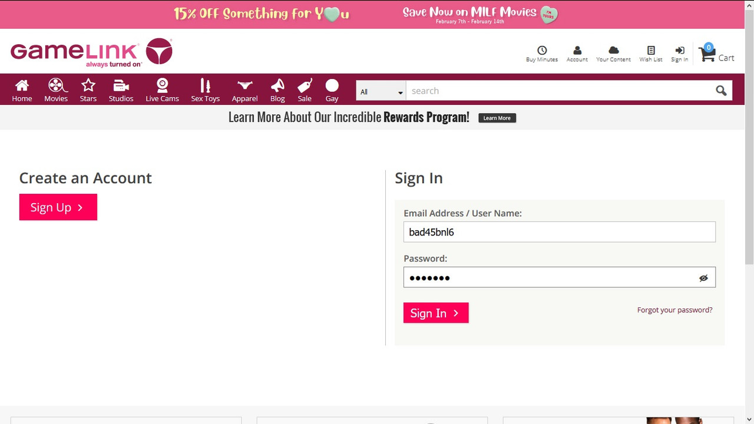Focus the Email Address / User Name field

(560, 232)
